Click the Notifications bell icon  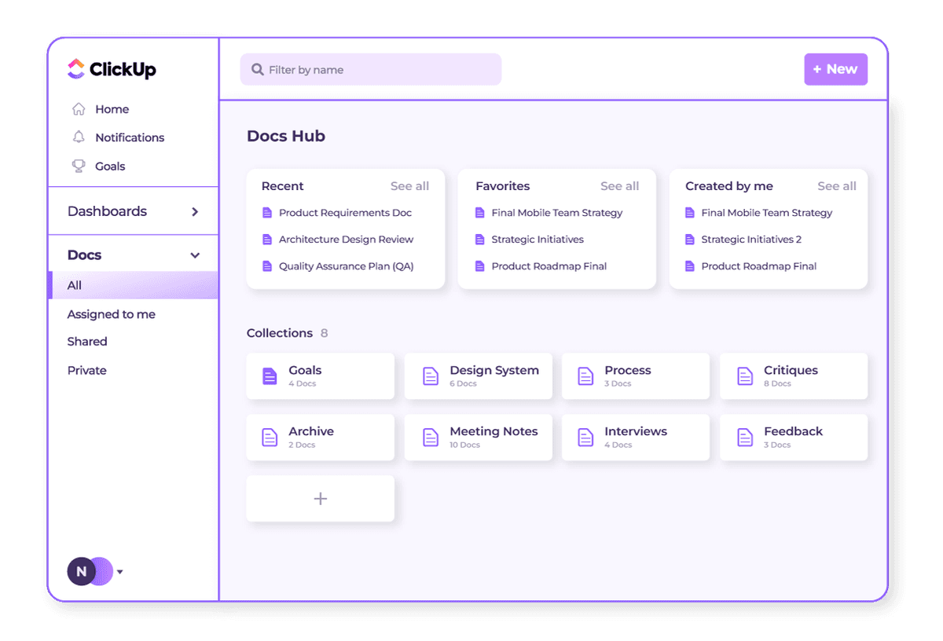pos(79,137)
